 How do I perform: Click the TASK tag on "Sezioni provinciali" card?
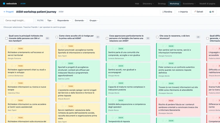coord(71,46)
